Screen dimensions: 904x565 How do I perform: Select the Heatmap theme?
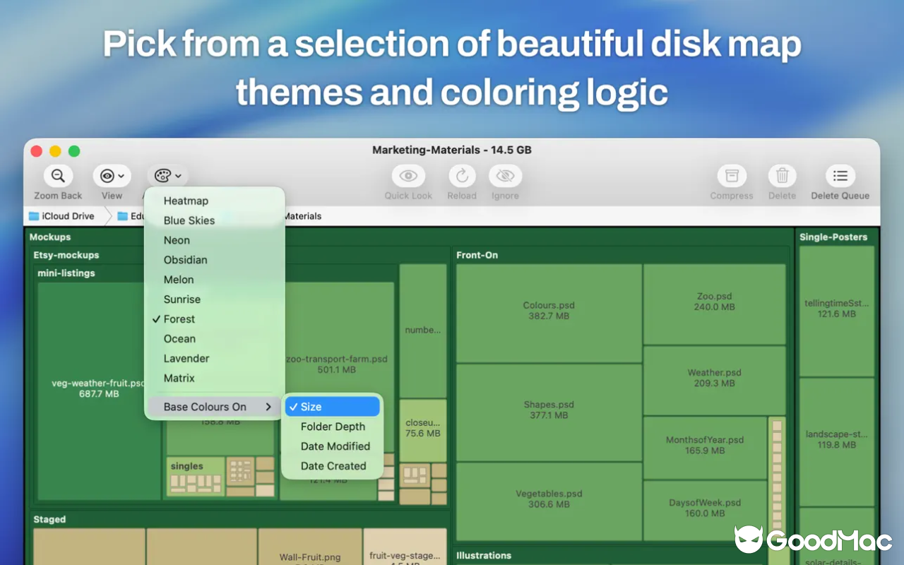coord(186,201)
